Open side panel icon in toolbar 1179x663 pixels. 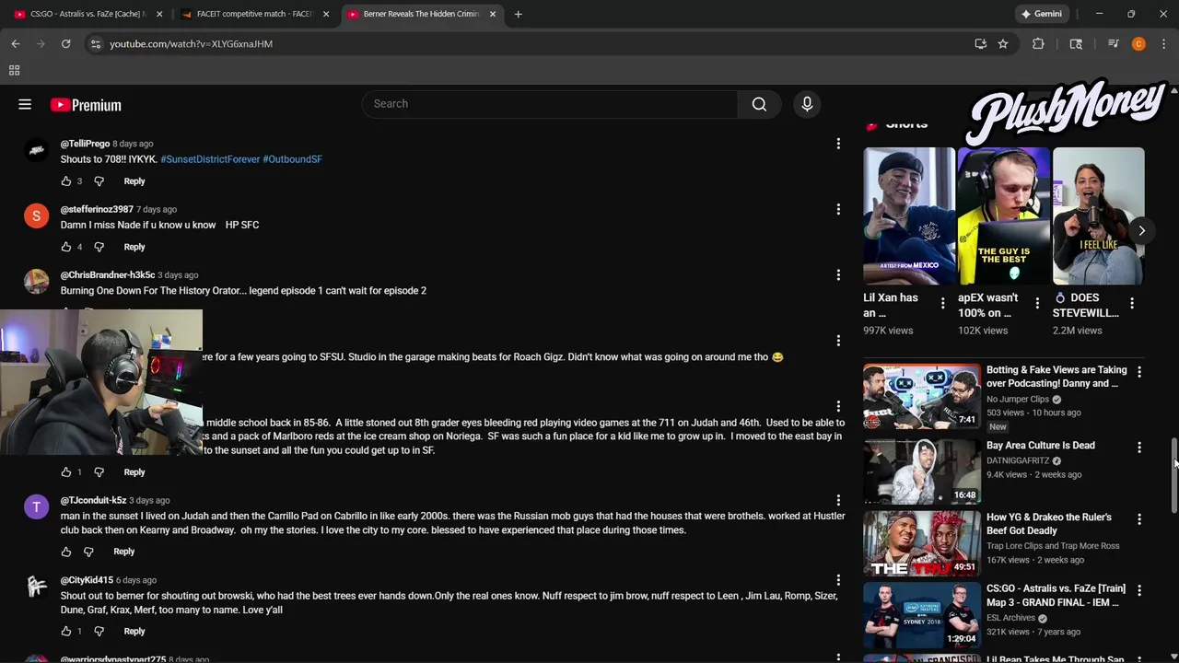point(1076,43)
